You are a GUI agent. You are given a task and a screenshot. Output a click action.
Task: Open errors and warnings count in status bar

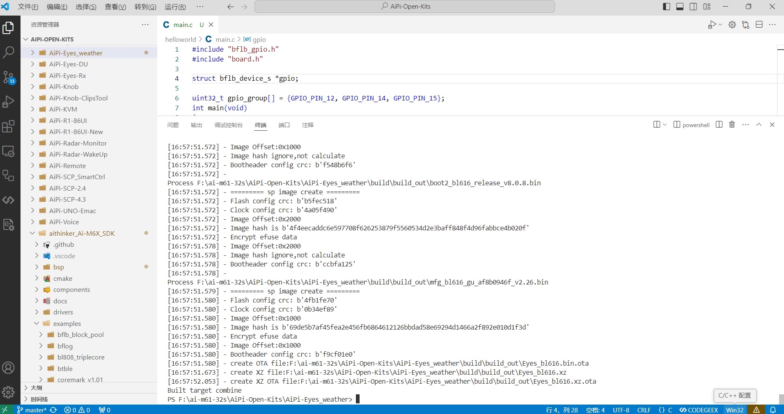coord(77,410)
